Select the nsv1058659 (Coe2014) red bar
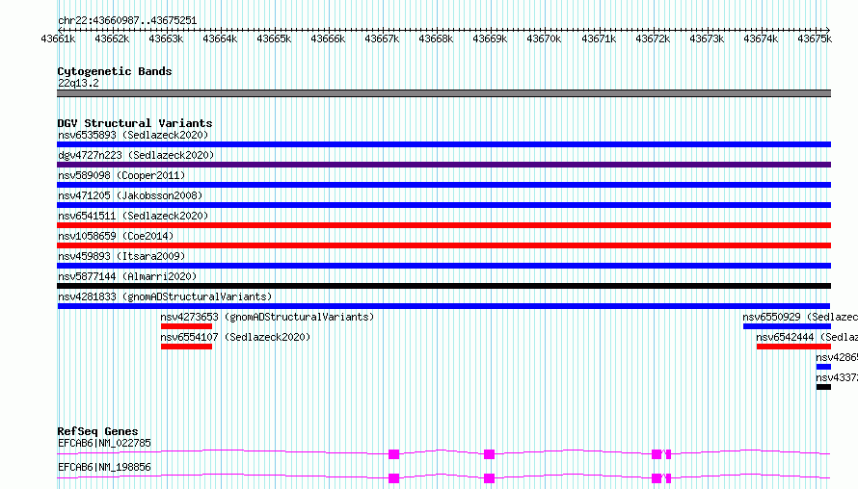858x489 pixels. pyautogui.click(x=443, y=245)
